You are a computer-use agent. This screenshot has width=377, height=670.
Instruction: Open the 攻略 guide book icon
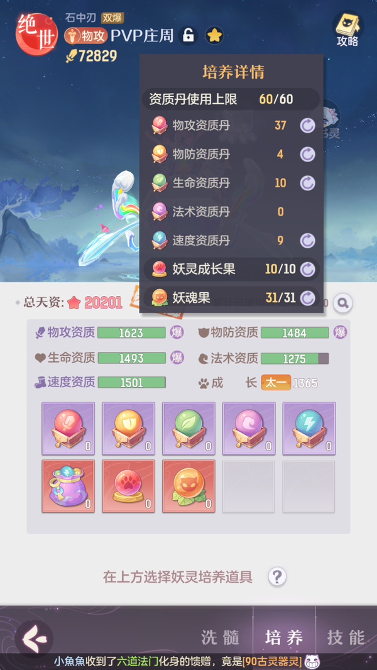(347, 29)
